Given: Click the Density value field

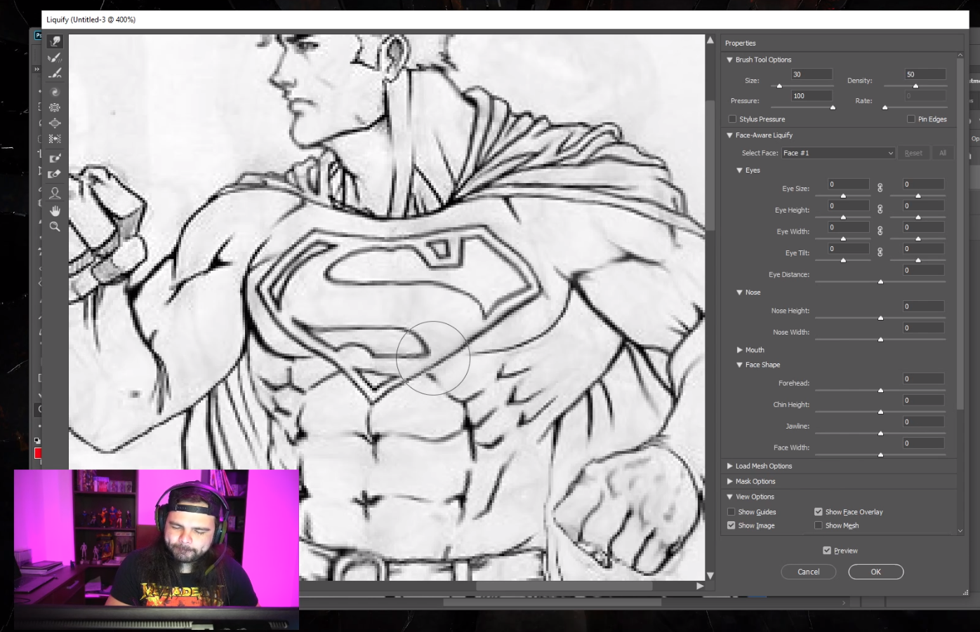Looking at the screenshot, I should pos(925,74).
